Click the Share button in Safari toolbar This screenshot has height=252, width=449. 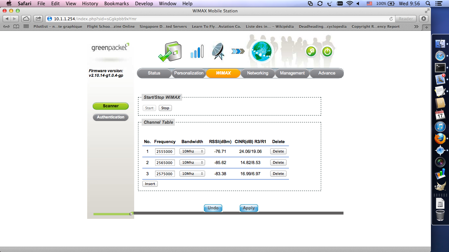(38, 19)
